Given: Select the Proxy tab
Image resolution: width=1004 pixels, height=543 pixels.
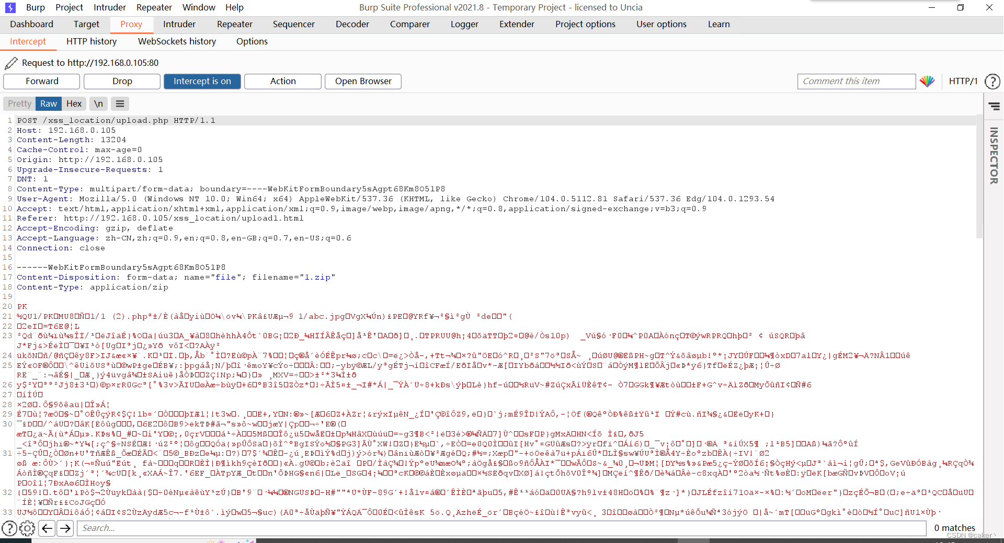Looking at the screenshot, I should 131,24.
